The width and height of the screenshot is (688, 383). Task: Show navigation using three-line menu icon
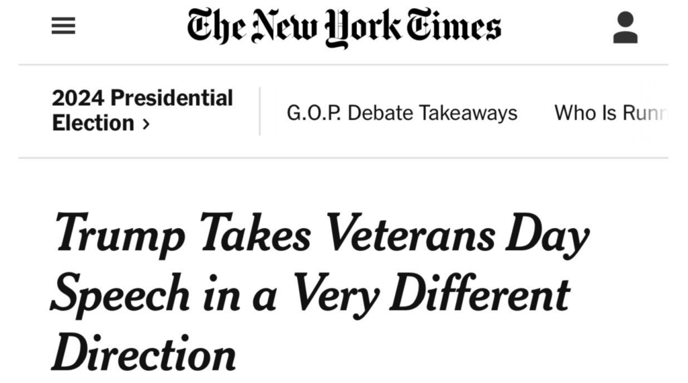coord(64,27)
